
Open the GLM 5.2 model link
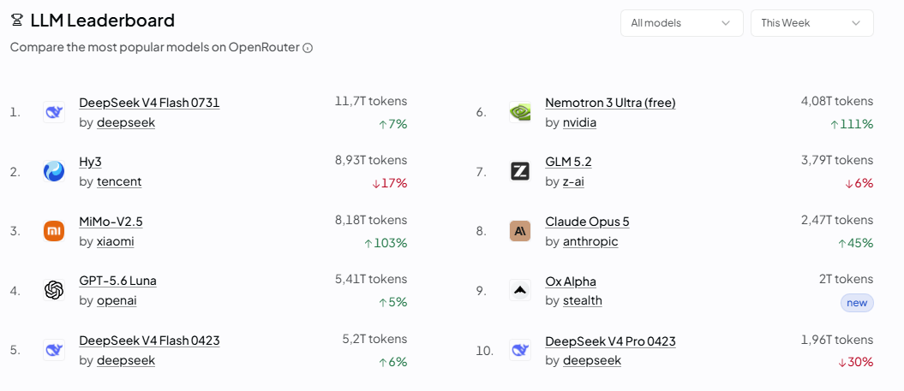click(568, 163)
